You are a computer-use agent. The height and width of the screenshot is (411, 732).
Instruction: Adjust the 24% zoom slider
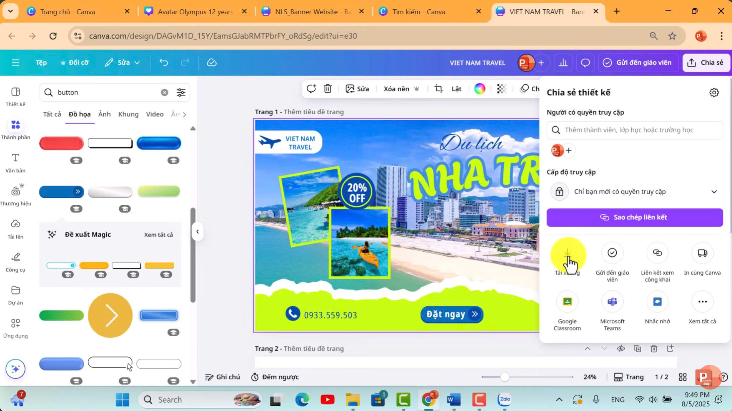click(x=505, y=377)
